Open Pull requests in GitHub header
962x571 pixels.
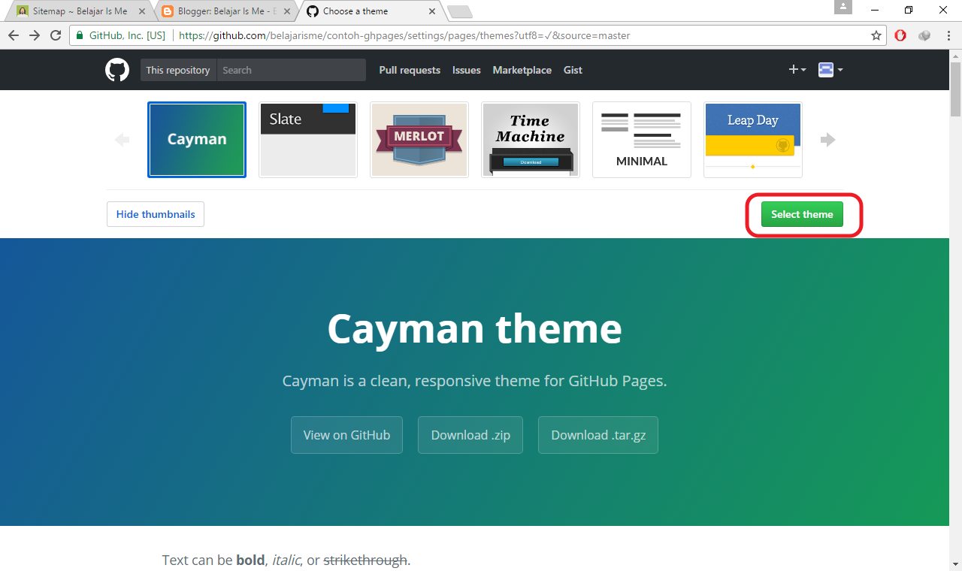(410, 70)
